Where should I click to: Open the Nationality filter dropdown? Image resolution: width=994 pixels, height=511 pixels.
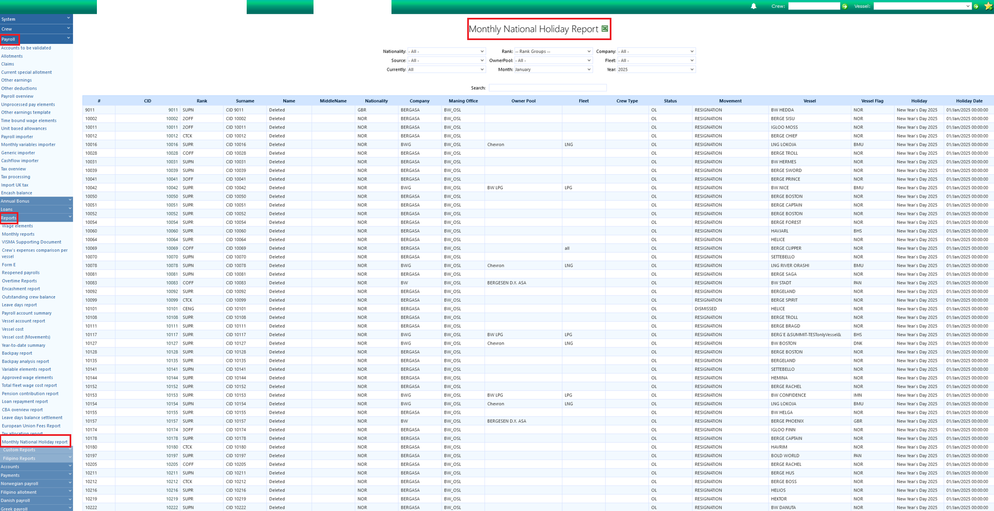click(x=446, y=51)
